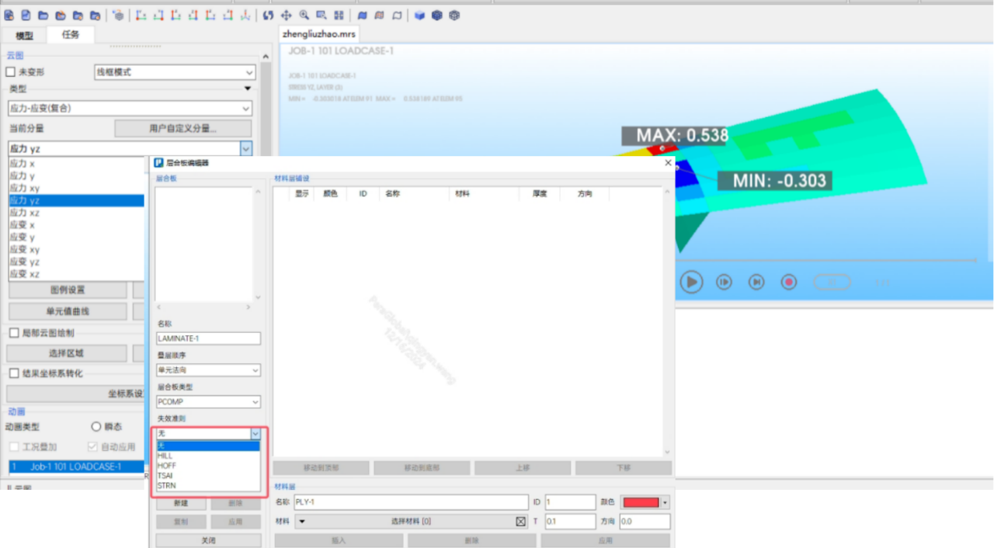Switch to the 模型 tab
994x548 pixels.
[25, 36]
